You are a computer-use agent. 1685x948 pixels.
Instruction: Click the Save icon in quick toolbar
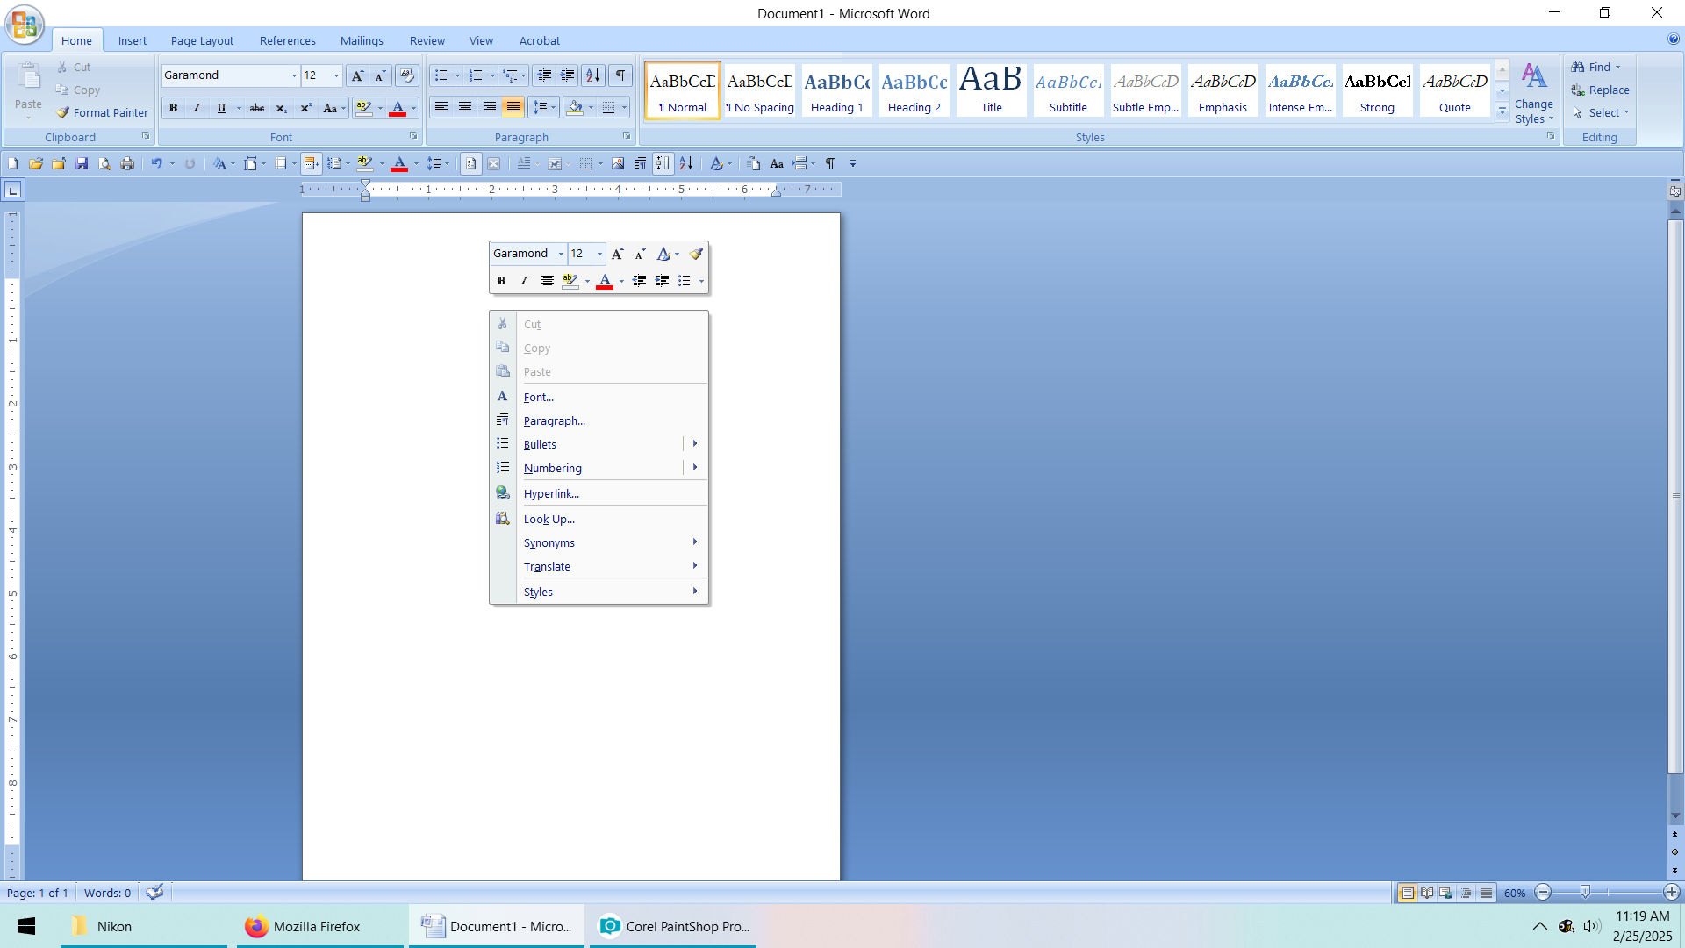click(x=82, y=164)
